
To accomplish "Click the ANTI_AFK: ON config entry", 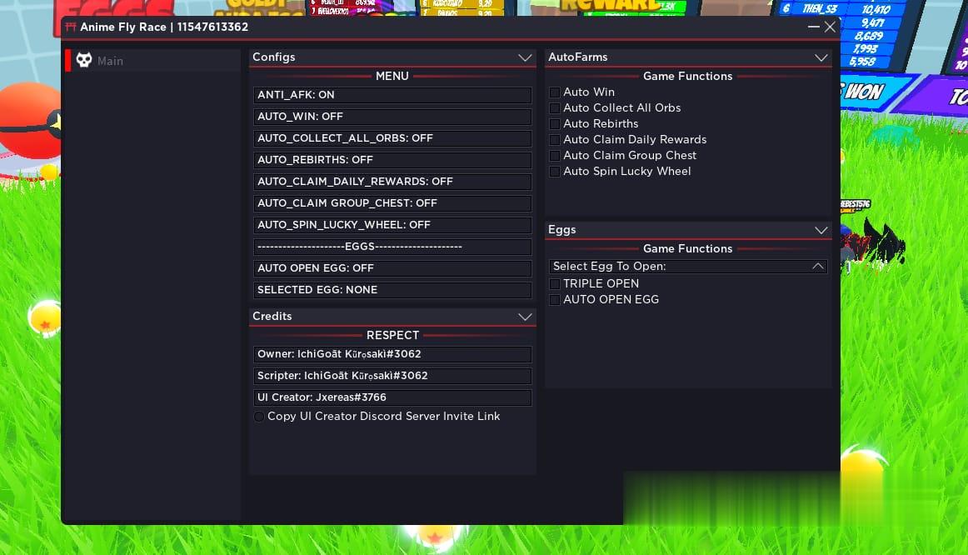I will pyautogui.click(x=392, y=95).
